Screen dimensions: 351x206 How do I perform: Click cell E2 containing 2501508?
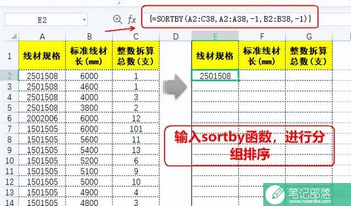click(x=215, y=76)
